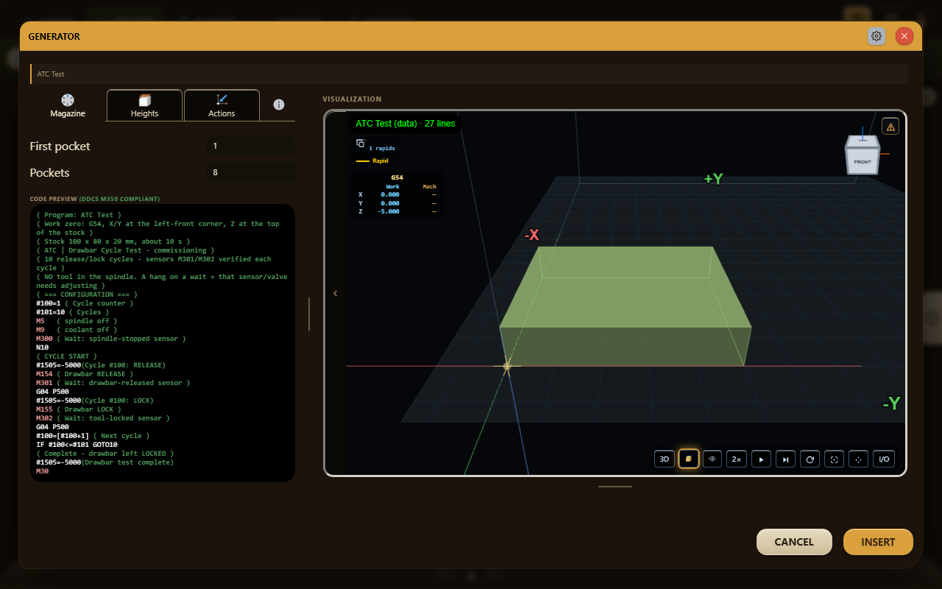Image resolution: width=942 pixels, height=589 pixels.
Task: Click the fit-to-view frame icon
Action: 834,459
